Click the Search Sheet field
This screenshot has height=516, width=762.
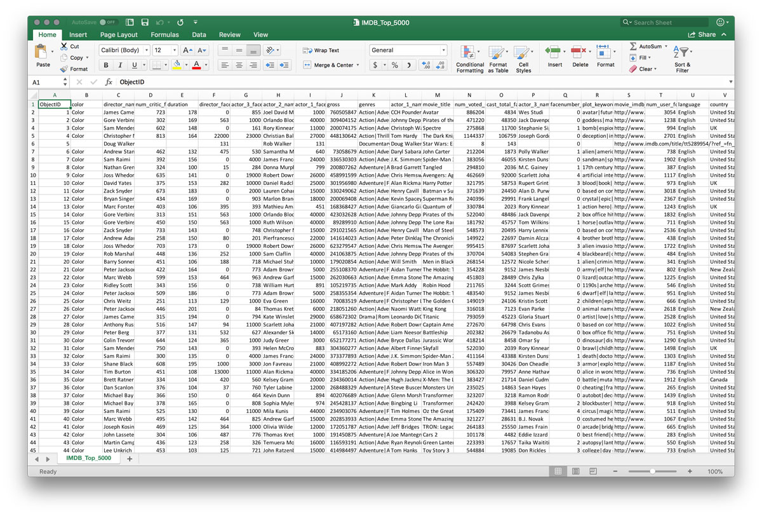[x=665, y=22]
